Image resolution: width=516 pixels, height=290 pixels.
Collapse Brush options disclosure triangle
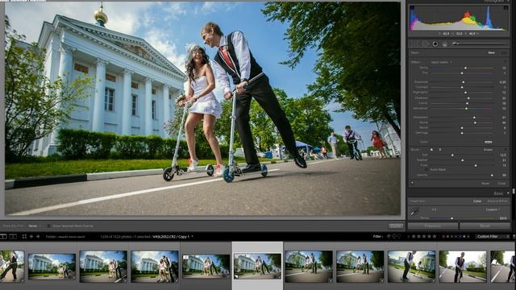pos(506,150)
